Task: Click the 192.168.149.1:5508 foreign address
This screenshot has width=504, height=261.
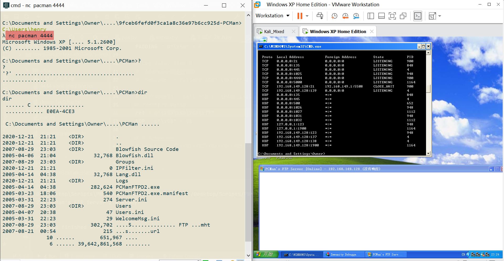Action: tap(344, 86)
